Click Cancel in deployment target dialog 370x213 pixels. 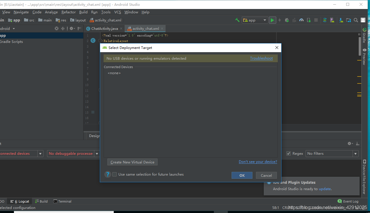266,175
